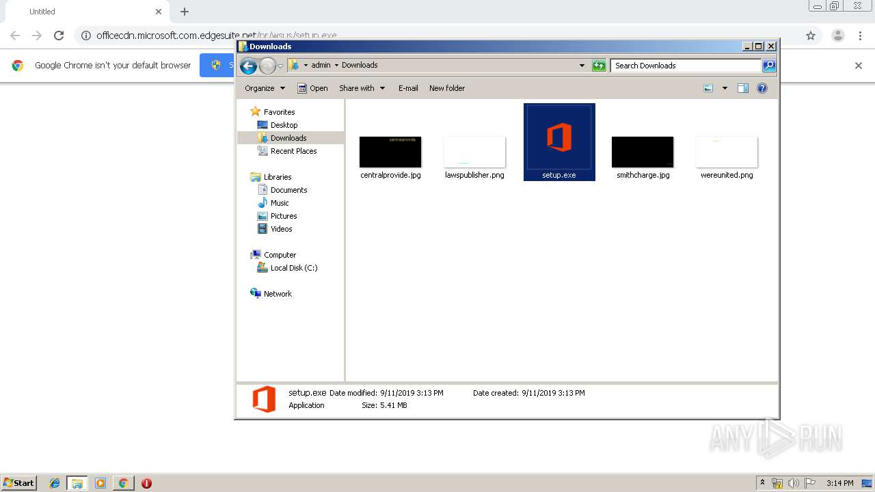This screenshot has height=492, width=875.
Task: Close the Untitled tab
Action: [159, 12]
